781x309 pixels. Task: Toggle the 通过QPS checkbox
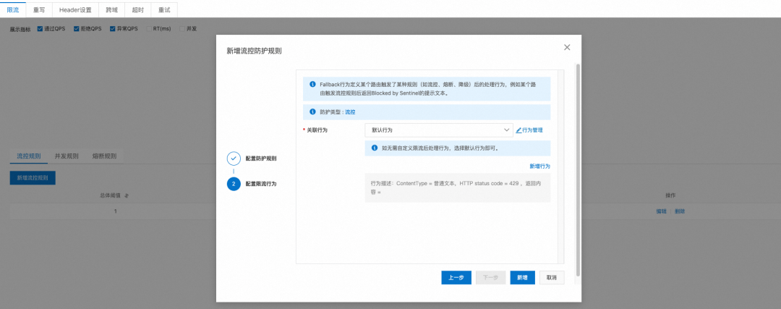coord(40,29)
